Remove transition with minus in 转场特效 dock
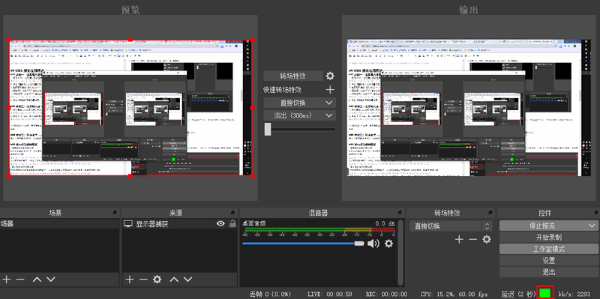The width and height of the screenshot is (600, 299). tap(473, 240)
